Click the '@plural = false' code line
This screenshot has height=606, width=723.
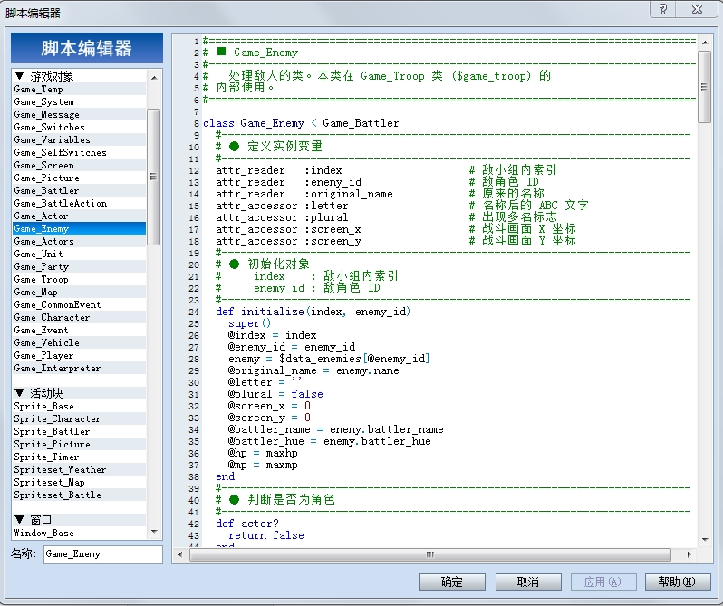tap(275, 394)
